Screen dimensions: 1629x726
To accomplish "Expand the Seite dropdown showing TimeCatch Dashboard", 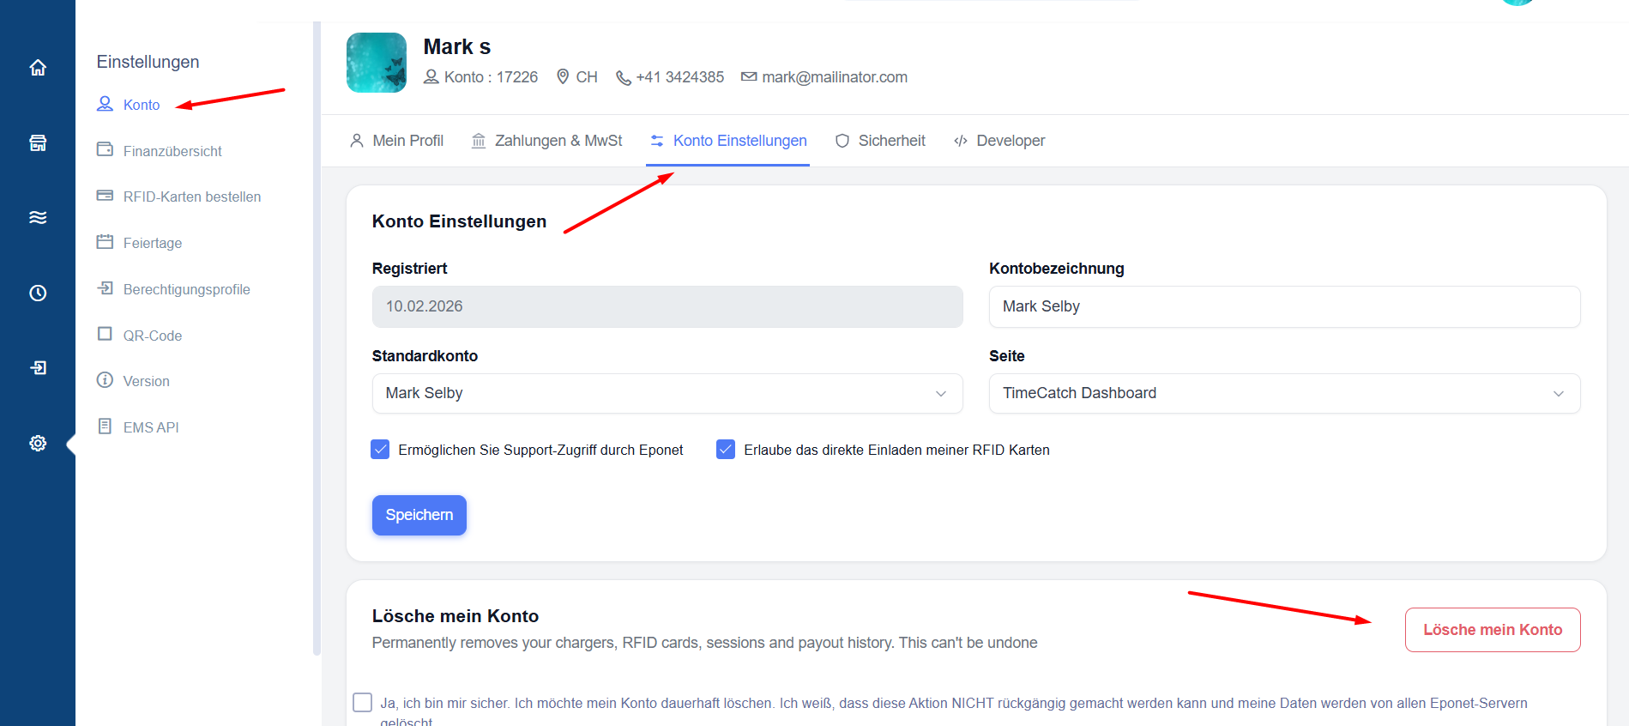I will (x=1284, y=393).
